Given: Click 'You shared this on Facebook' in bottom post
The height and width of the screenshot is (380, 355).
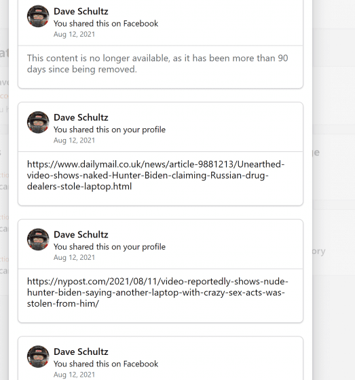Looking at the screenshot, I should tap(106, 364).
